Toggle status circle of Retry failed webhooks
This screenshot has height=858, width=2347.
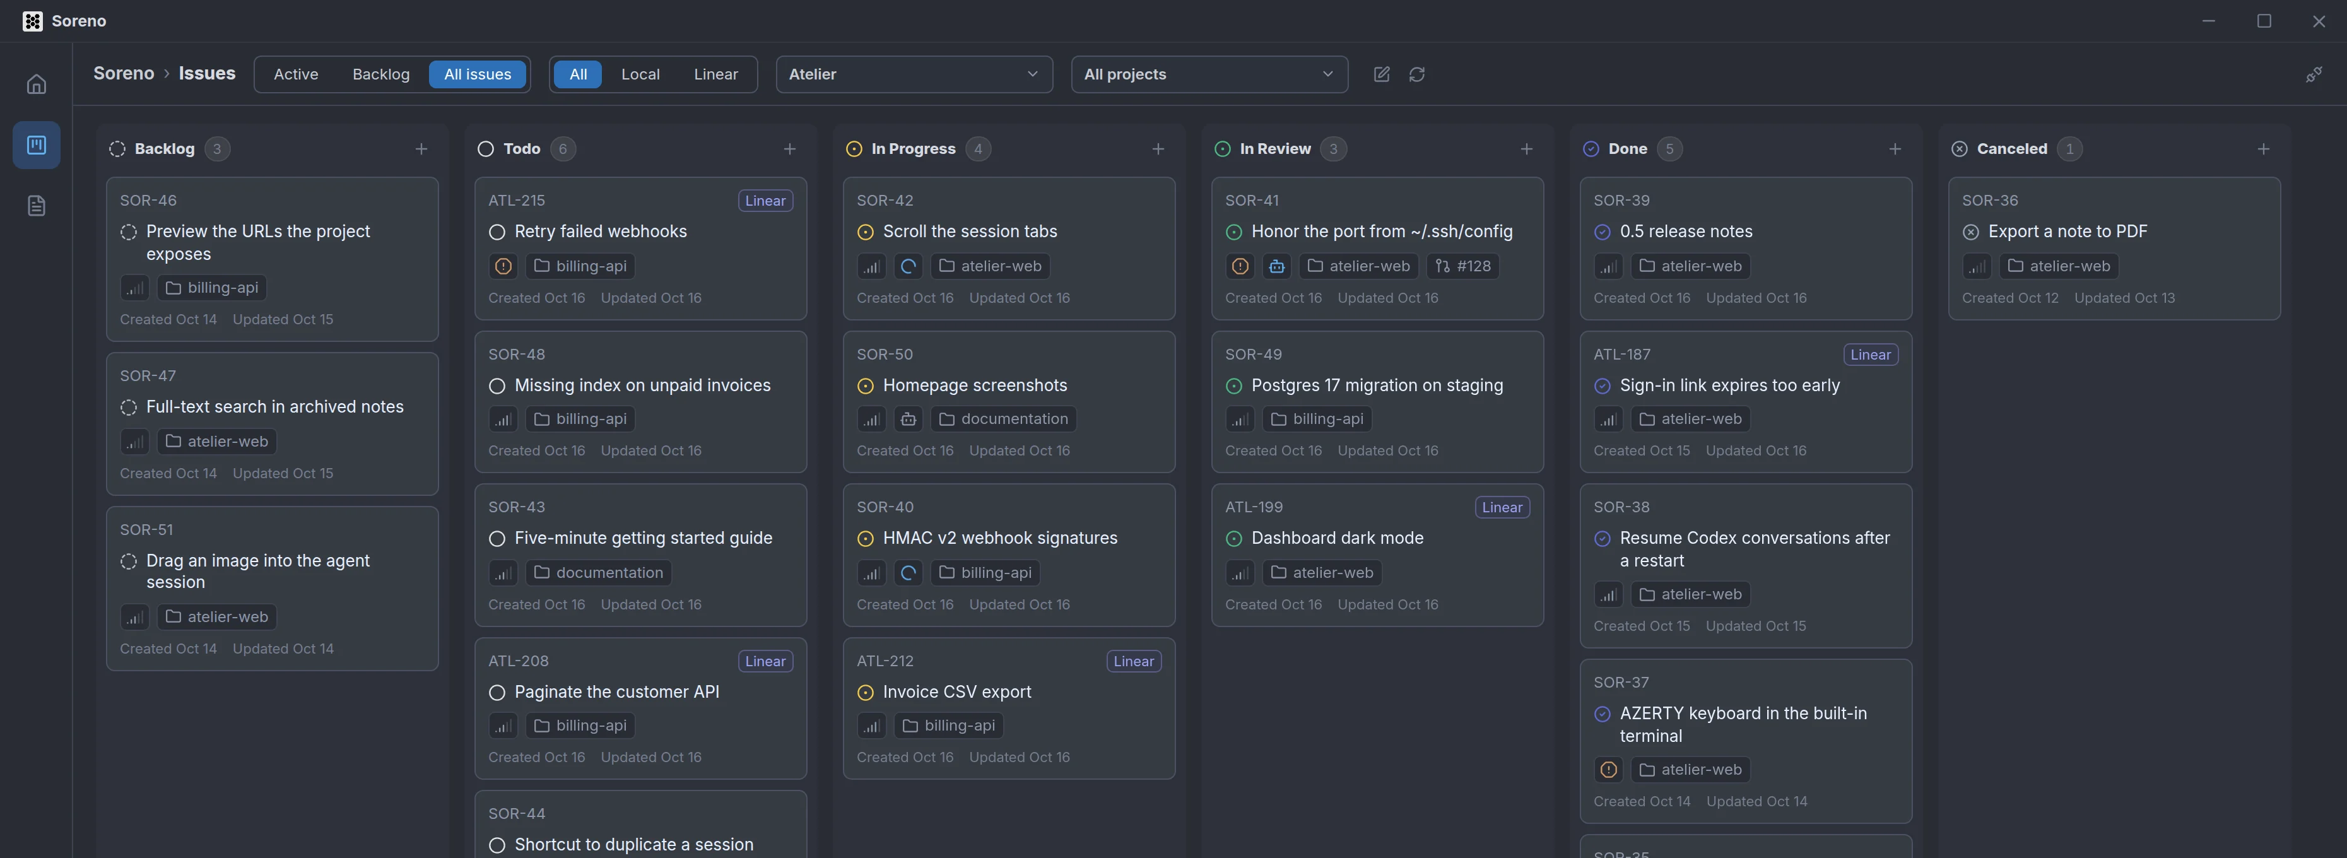[497, 232]
